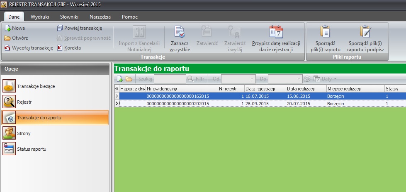This screenshot has height=192, width=406.
Task: Click Powiel transakcję in the ribbon
Action: (80, 28)
